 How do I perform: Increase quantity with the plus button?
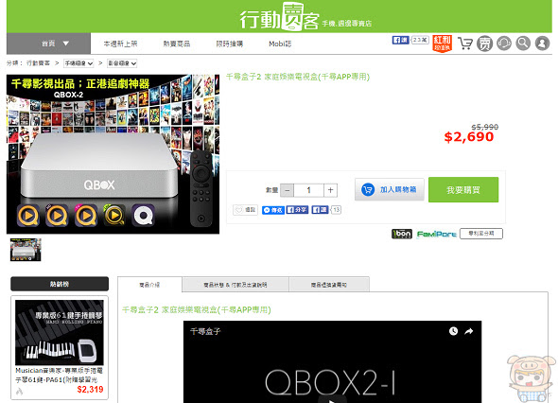click(331, 190)
